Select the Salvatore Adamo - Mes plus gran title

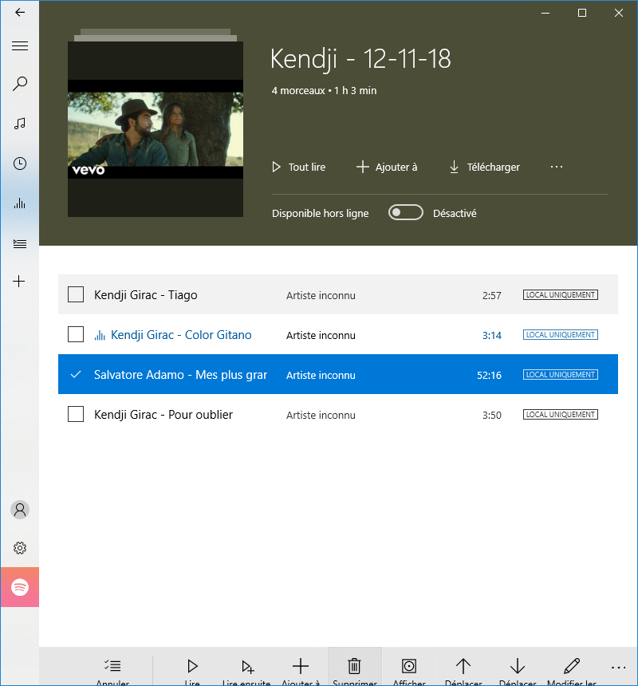[x=180, y=375]
